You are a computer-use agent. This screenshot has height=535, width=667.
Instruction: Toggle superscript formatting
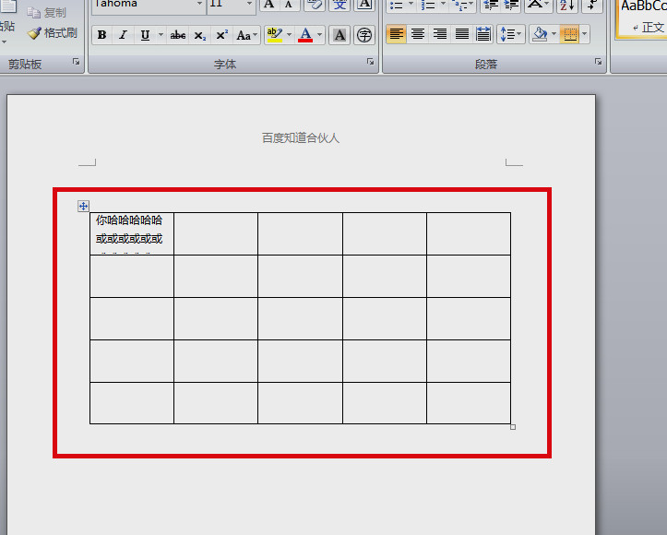(222, 35)
